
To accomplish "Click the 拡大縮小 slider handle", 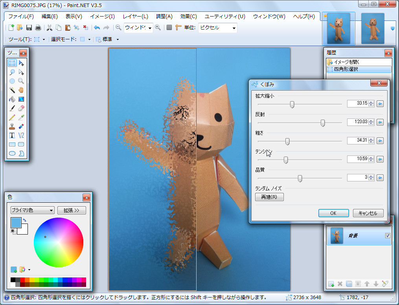I will (x=292, y=104).
